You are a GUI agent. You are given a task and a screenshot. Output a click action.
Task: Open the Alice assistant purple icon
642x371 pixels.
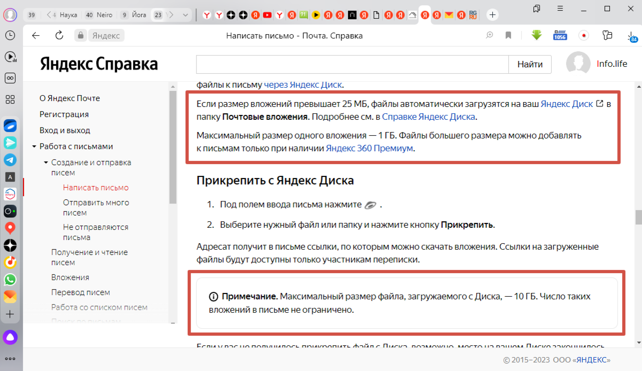pyautogui.click(x=10, y=337)
